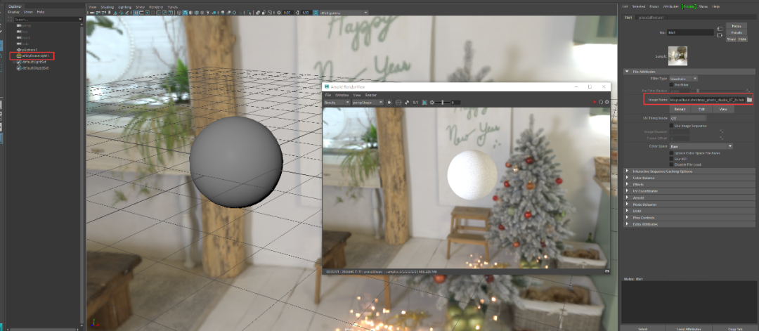
Task: Collapse the File Attributes section
Action: 628,72
